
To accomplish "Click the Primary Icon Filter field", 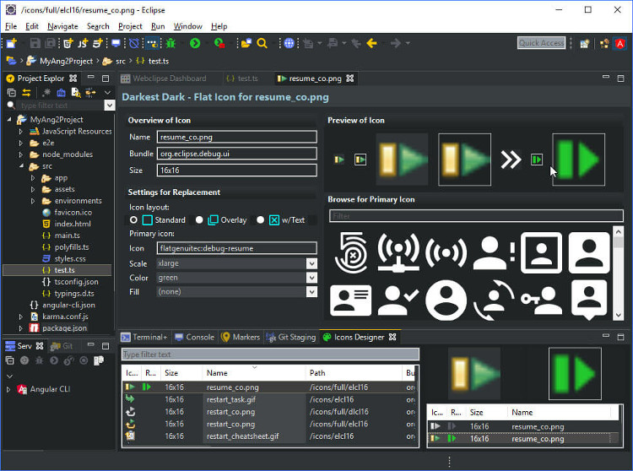I will [476, 216].
